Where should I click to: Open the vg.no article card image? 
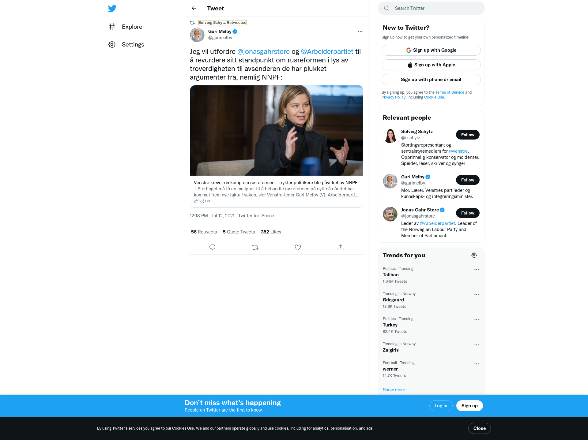pos(277,130)
